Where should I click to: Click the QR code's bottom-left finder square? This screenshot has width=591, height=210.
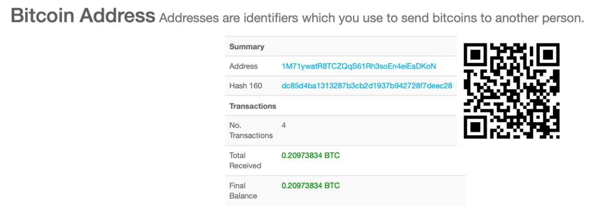(476, 127)
